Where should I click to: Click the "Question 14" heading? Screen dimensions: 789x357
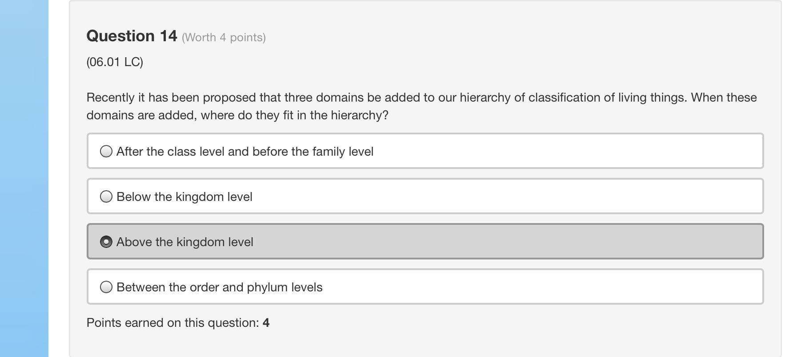[x=132, y=36]
